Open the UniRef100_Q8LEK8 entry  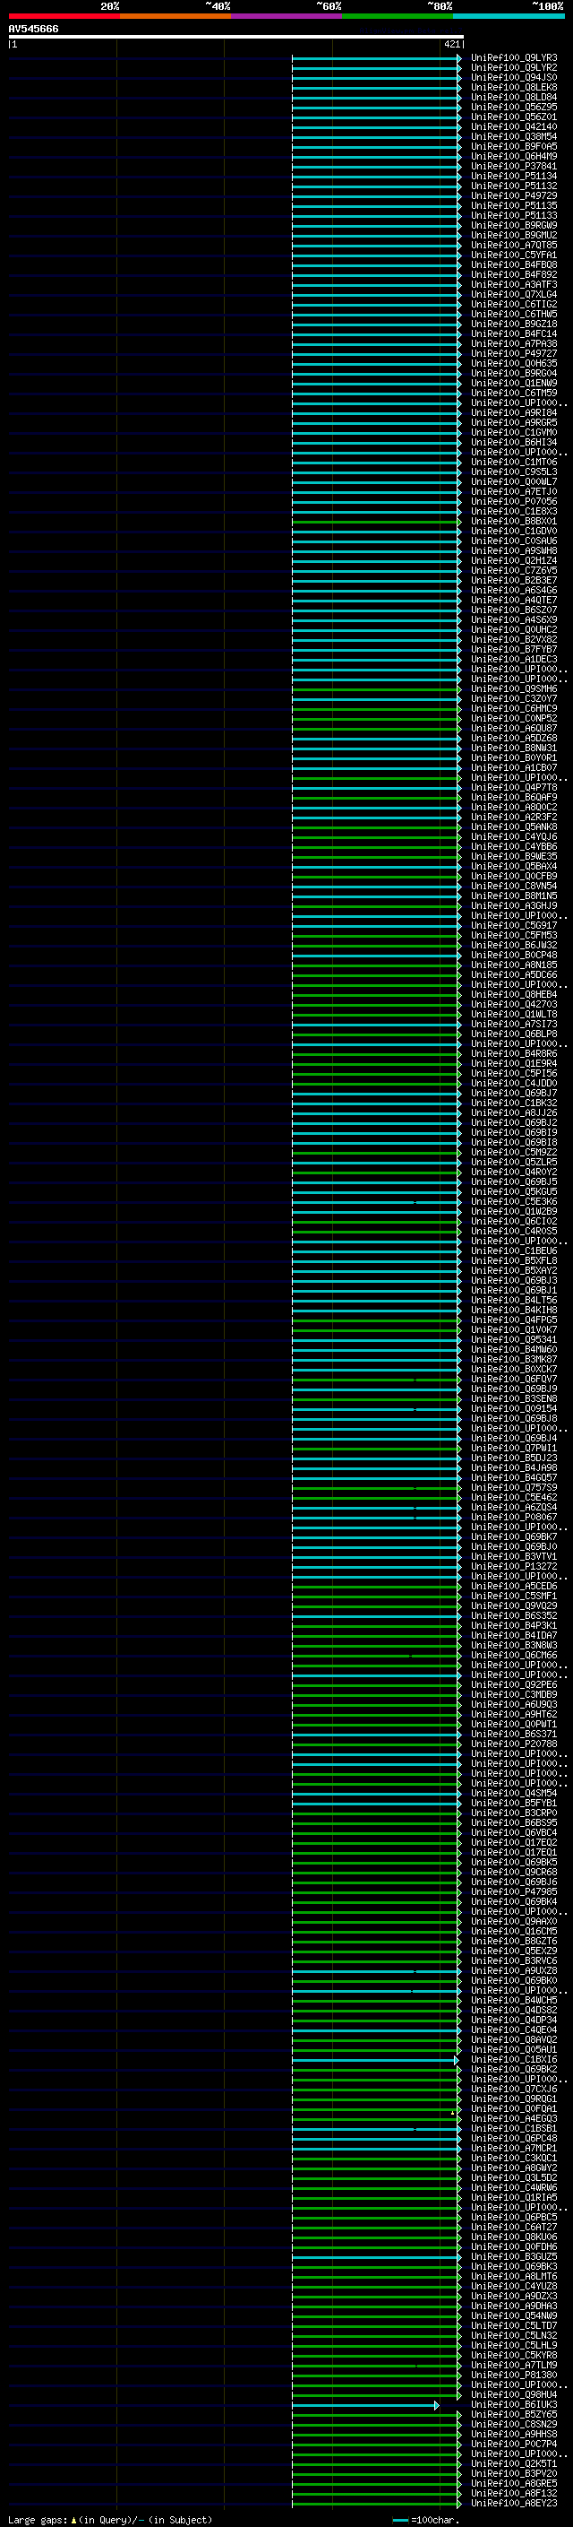click(514, 87)
